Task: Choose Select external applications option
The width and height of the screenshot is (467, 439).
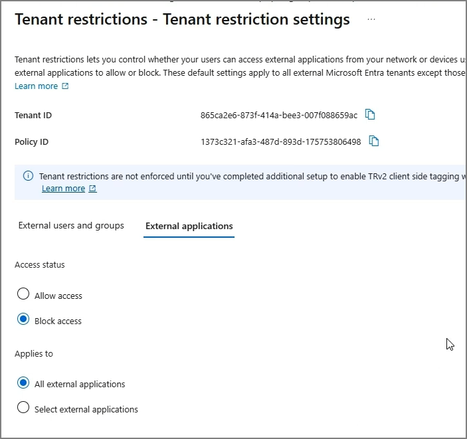Action: coord(23,407)
